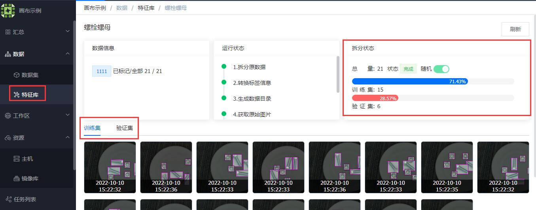Click step 2.转换标签信息

(252, 83)
